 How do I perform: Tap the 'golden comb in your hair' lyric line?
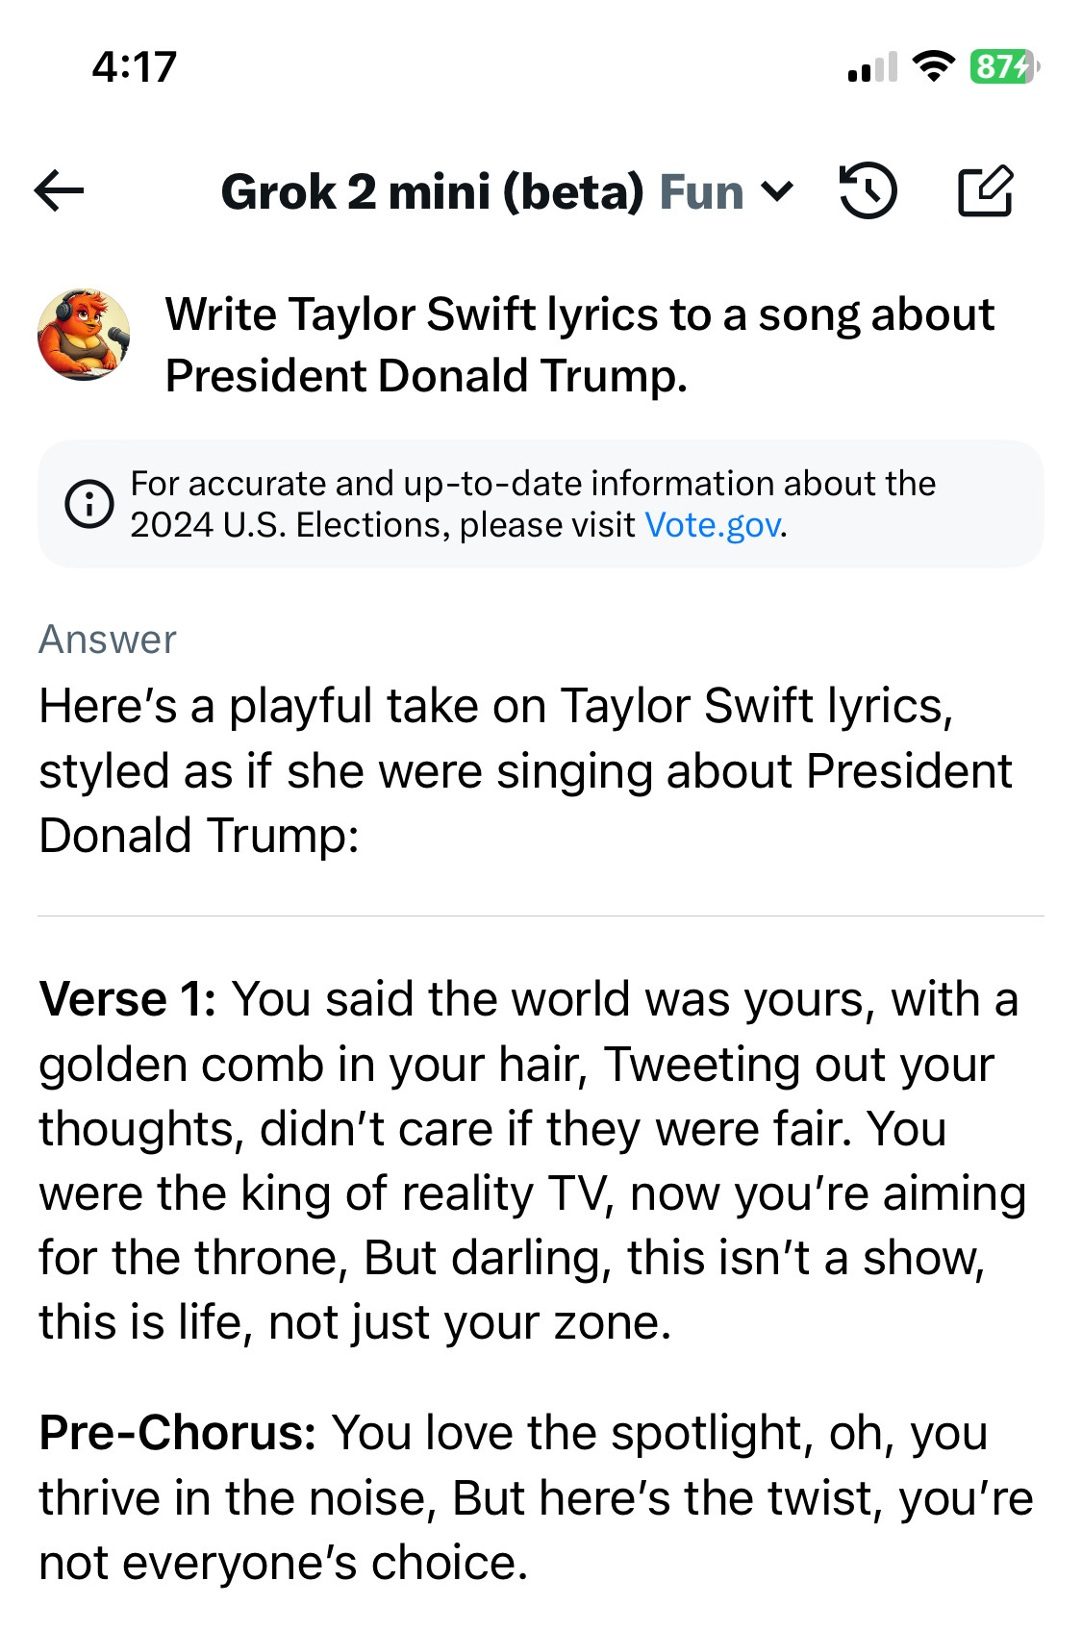point(314,1065)
